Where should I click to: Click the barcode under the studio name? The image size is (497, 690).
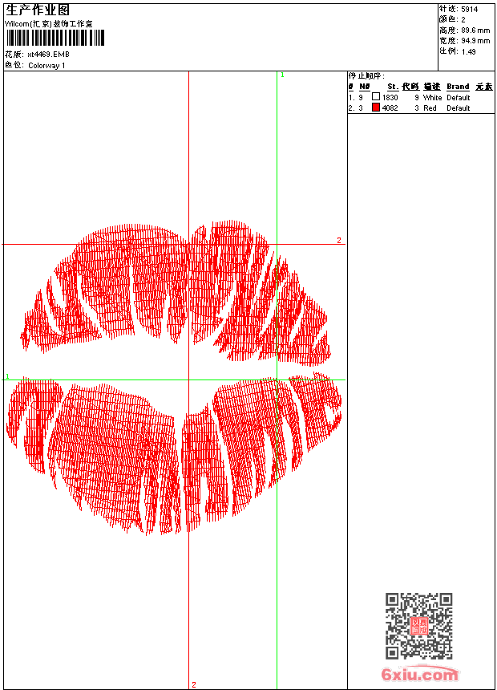tap(55, 38)
